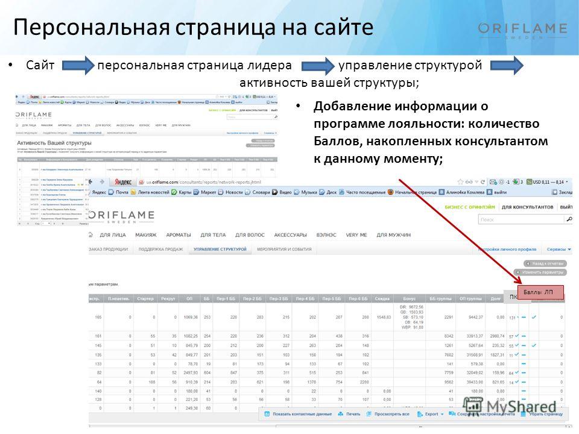
Task: Open the АКСЕССУАРЫ menu
Action: (290, 234)
